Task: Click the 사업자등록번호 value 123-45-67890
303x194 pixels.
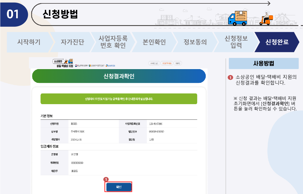Action: (x=156, y=124)
